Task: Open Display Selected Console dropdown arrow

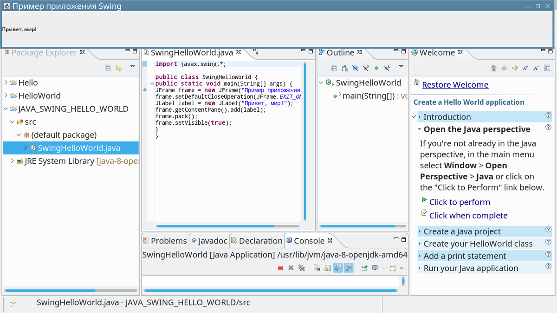Action: pos(383,268)
